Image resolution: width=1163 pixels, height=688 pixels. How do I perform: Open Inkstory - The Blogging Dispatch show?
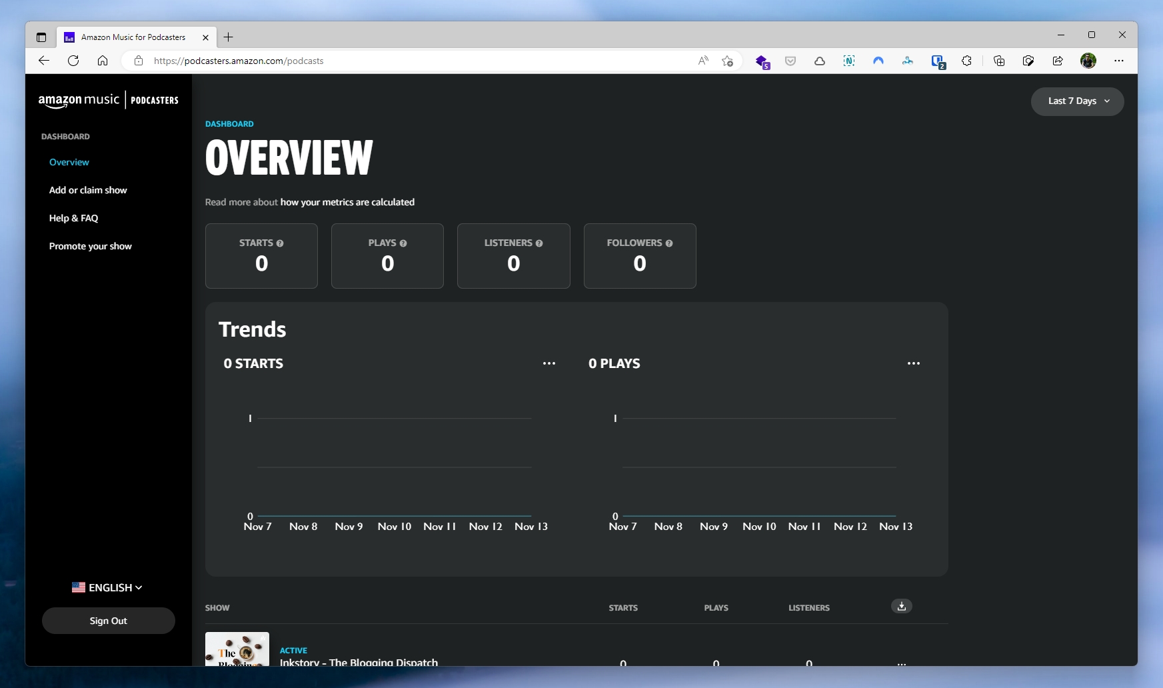tap(359, 661)
